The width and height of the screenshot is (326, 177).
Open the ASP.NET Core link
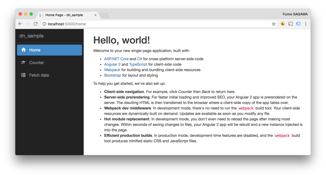pos(116,59)
